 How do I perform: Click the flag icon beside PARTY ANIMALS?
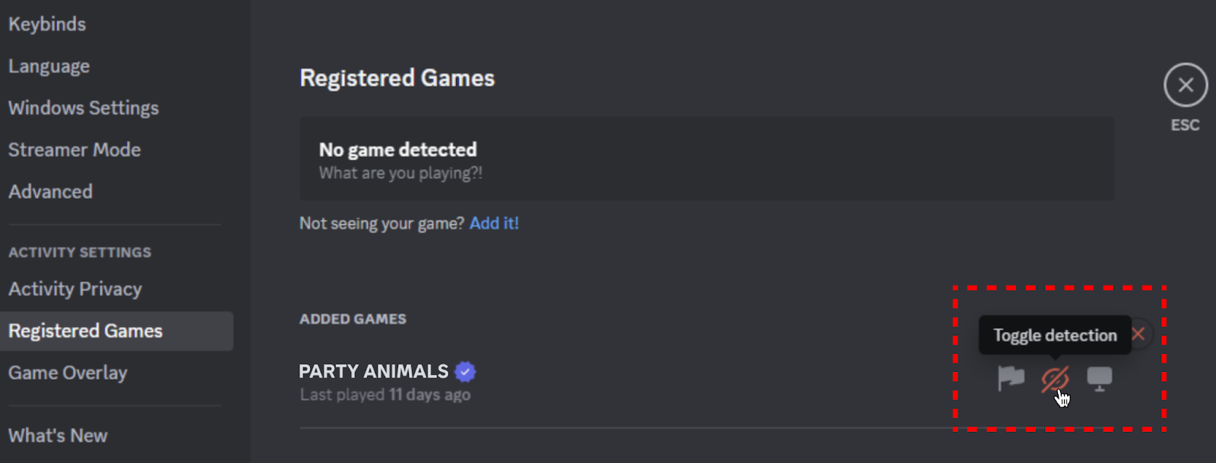point(1011,377)
